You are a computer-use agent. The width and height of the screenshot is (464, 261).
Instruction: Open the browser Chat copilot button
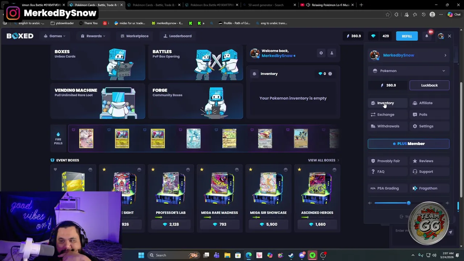click(x=454, y=14)
